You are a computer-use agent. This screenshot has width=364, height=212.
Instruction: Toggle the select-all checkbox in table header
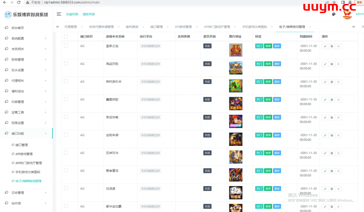tap(66, 37)
